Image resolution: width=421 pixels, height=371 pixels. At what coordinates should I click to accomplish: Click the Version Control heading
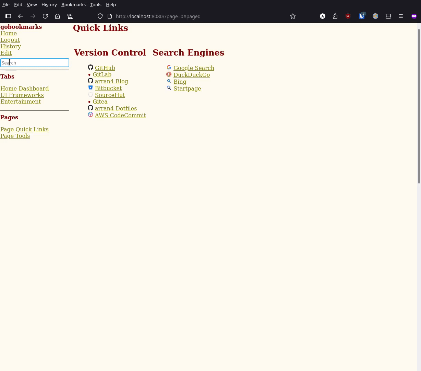(110, 52)
